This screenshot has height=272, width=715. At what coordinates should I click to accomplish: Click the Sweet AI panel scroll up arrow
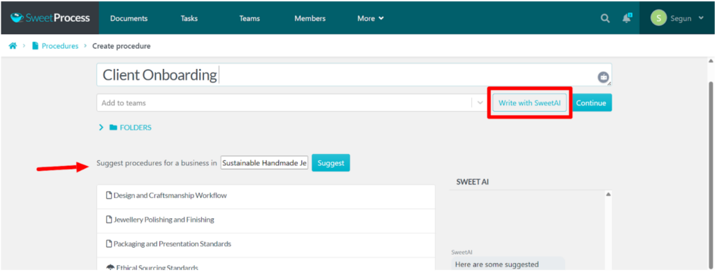coord(608,195)
